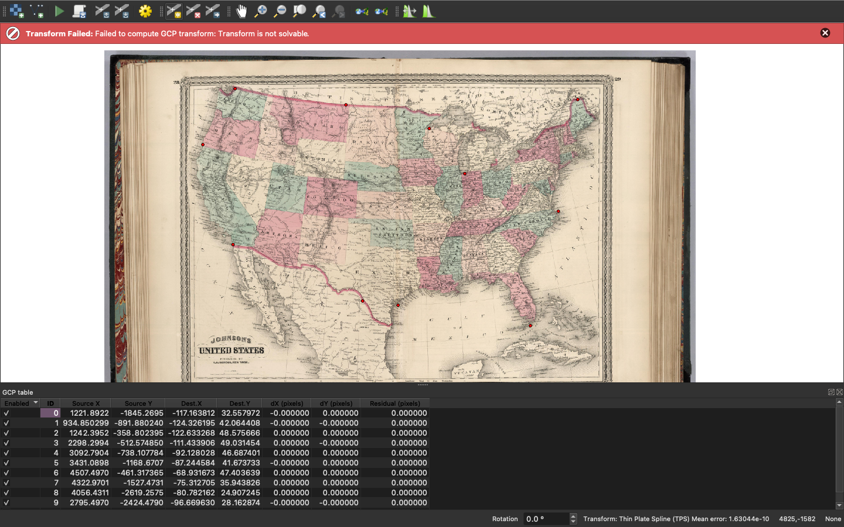Select Dest.Y value 49.031454

[240, 443]
